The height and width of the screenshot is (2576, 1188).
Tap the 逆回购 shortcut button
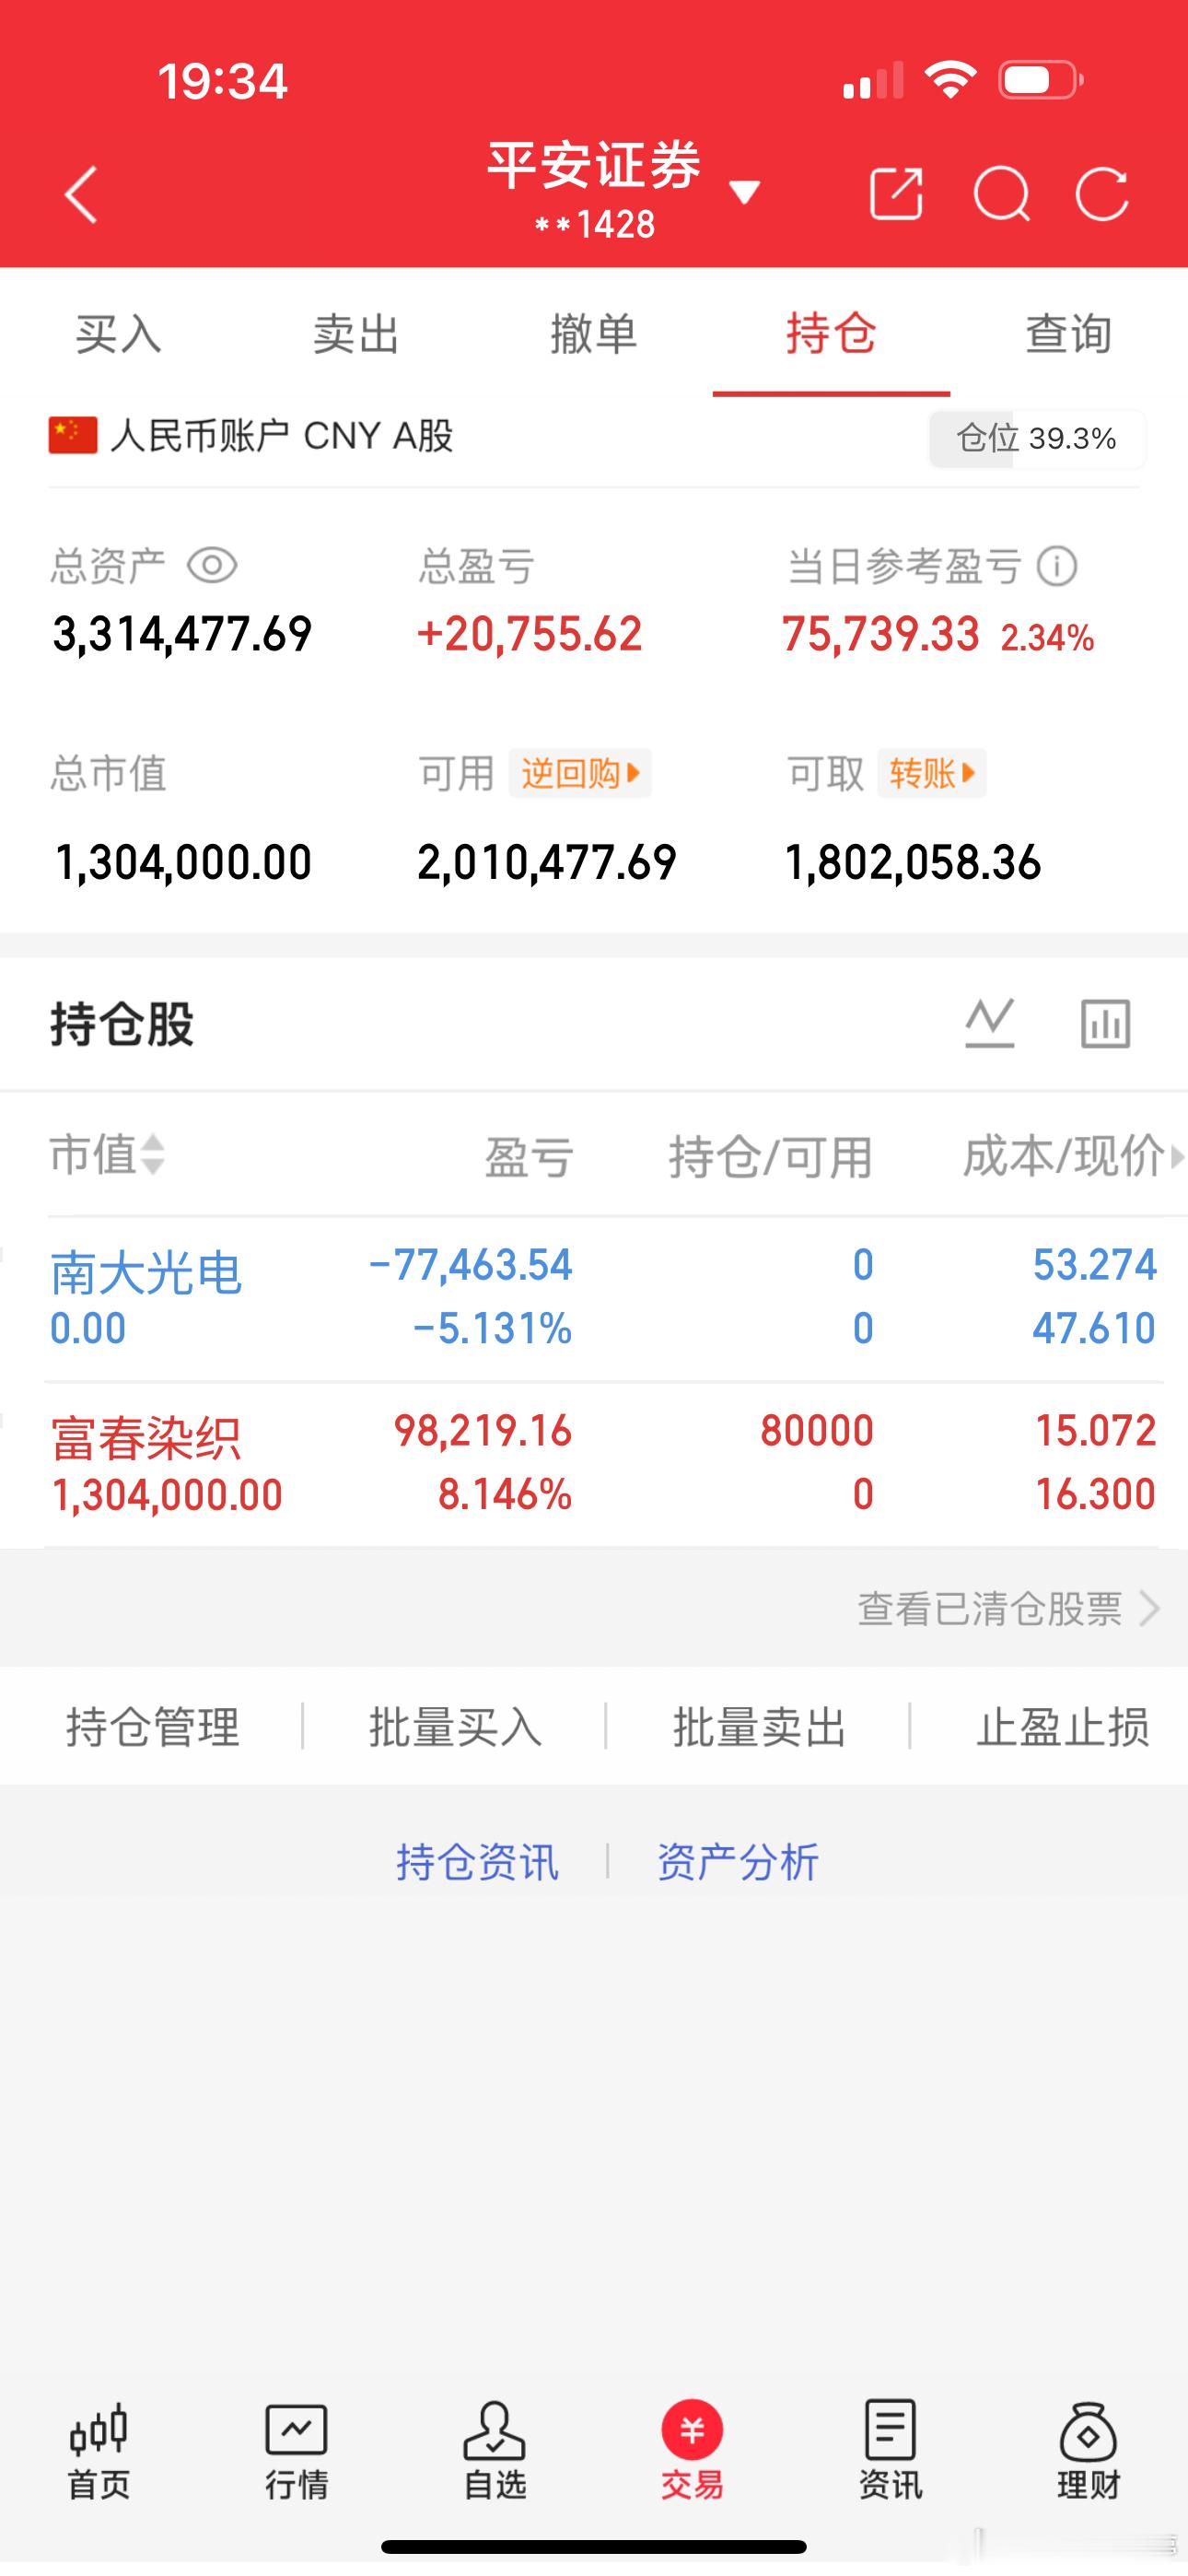[580, 773]
